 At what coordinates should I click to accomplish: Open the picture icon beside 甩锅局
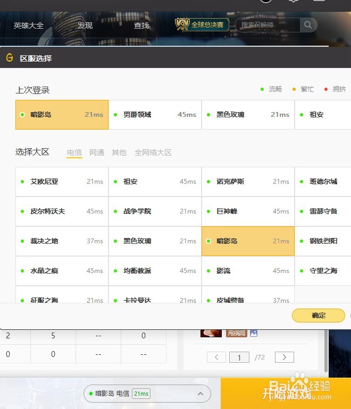coord(254,333)
